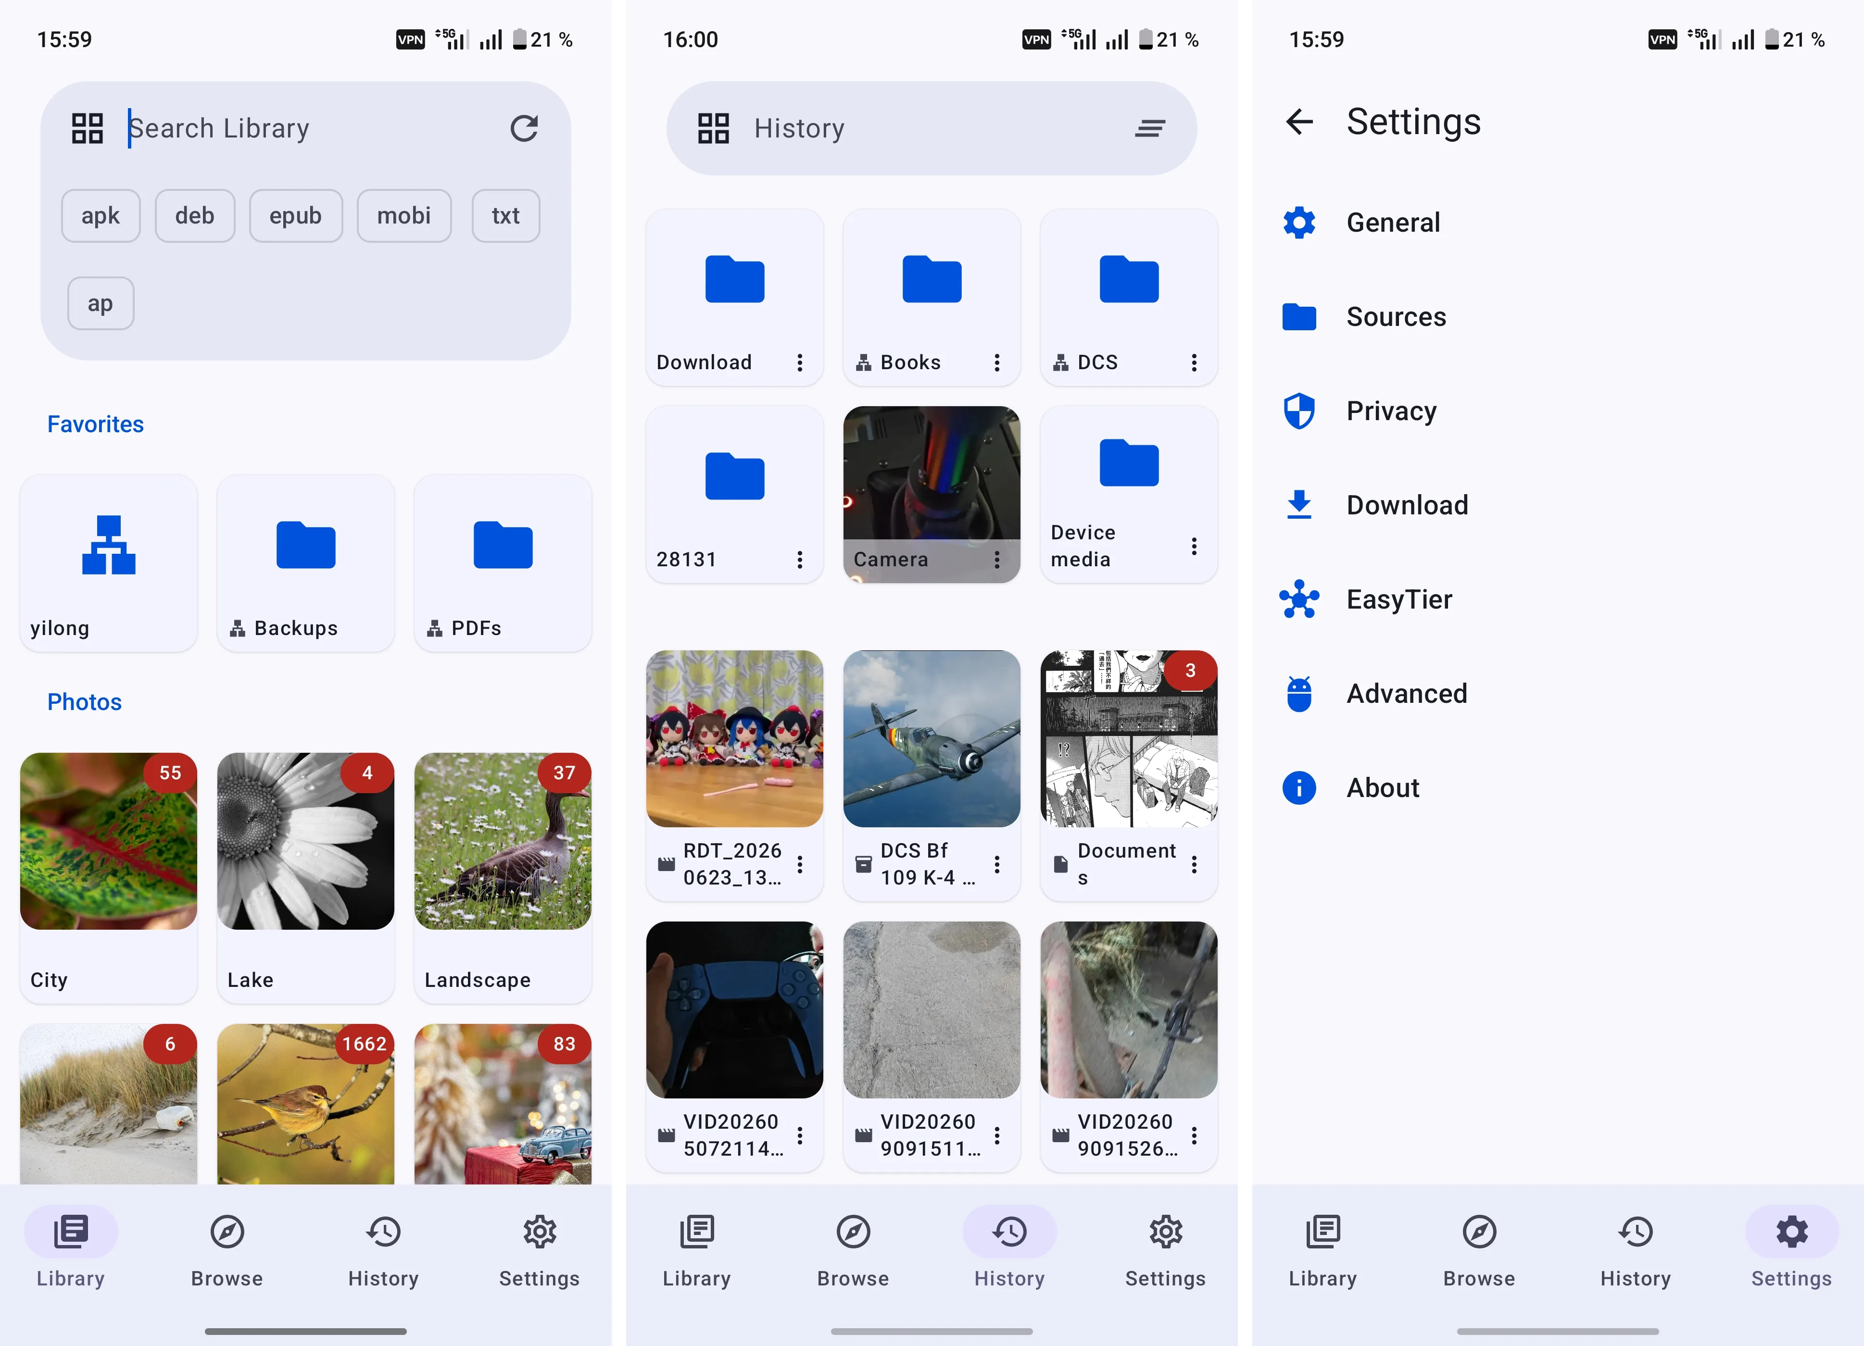1864x1346 pixels.
Task: Open more options for DCS folder
Action: click(1194, 362)
